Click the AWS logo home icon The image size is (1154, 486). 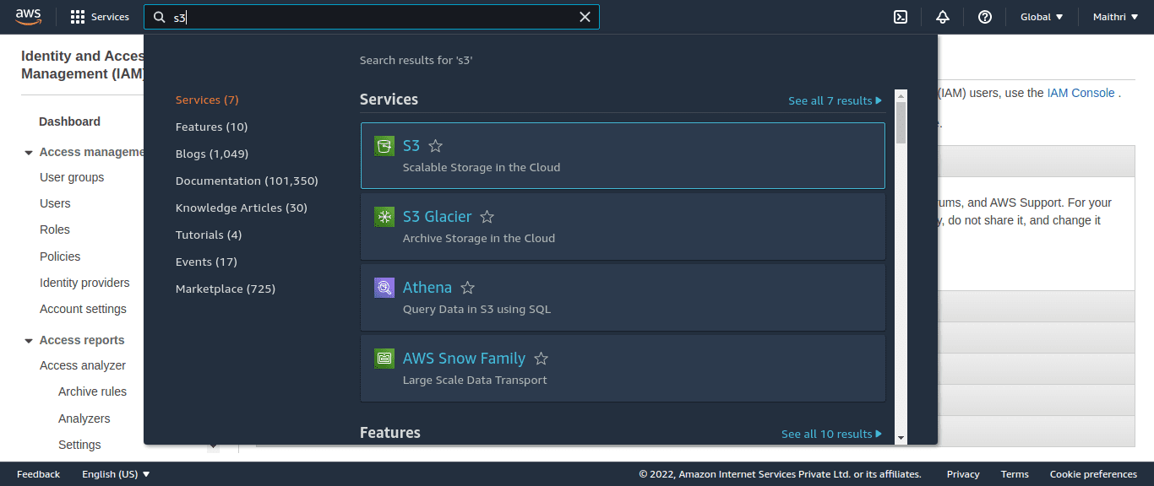pyautogui.click(x=28, y=17)
